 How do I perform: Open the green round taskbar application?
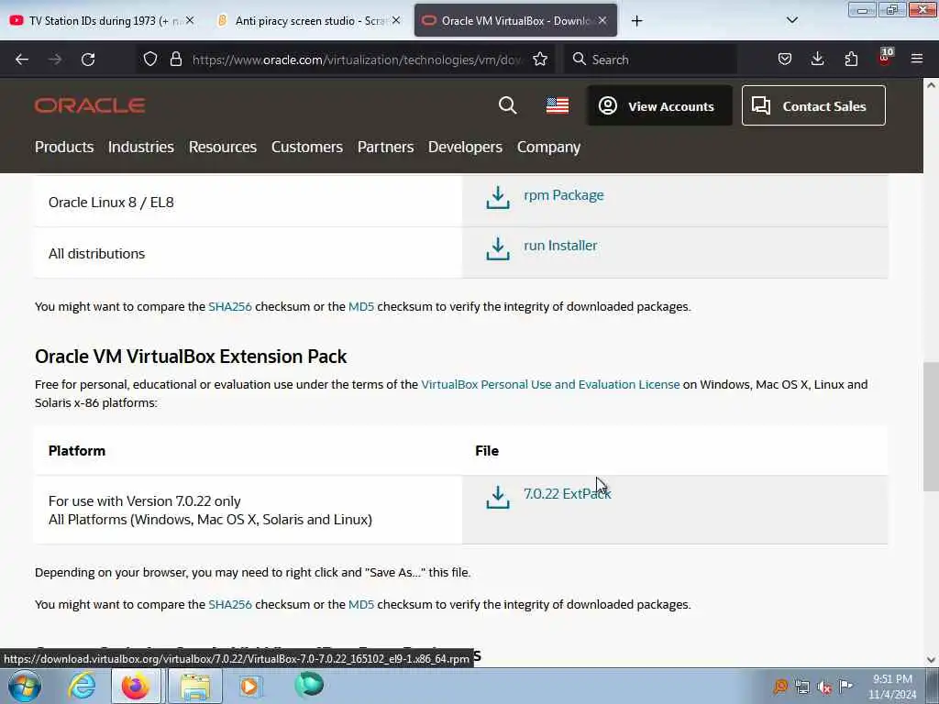tap(309, 685)
